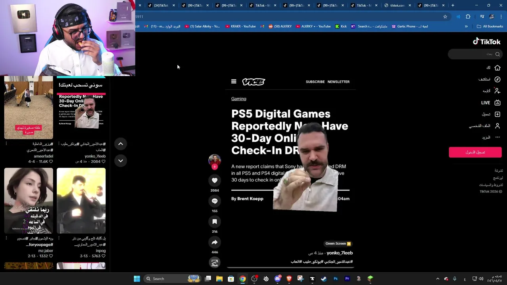Share the video with the arrow icon
Screen dimensions: 507x285
215,242
